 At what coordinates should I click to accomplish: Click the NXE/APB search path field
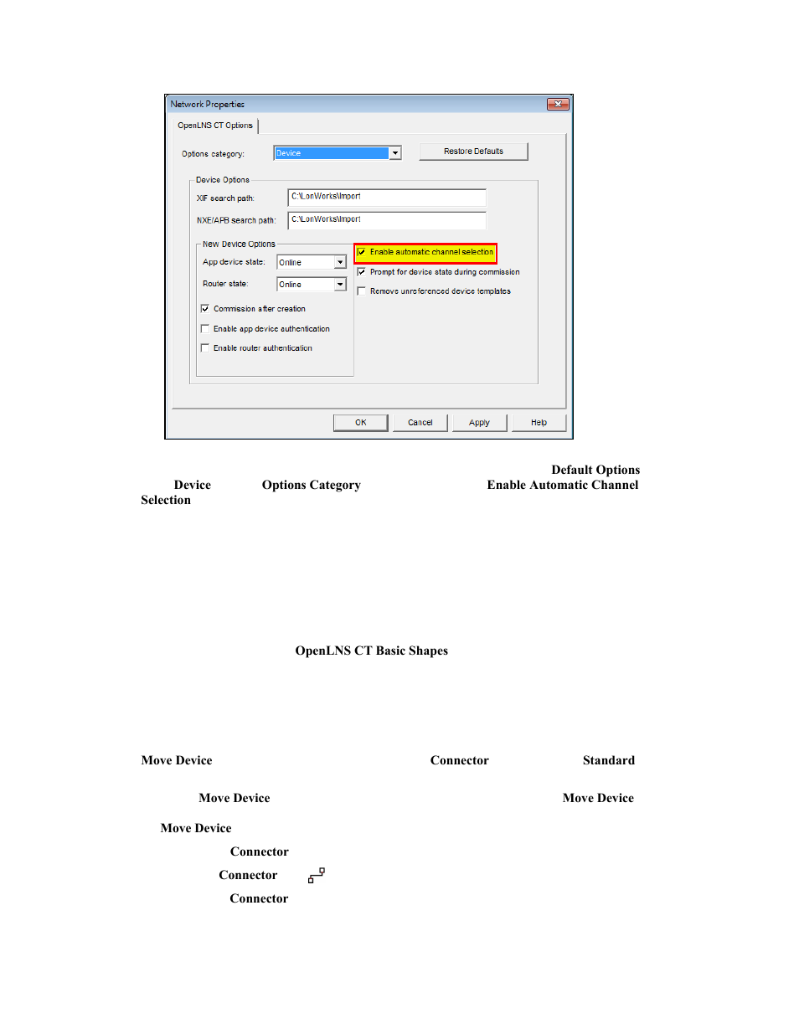tap(386, 219)
